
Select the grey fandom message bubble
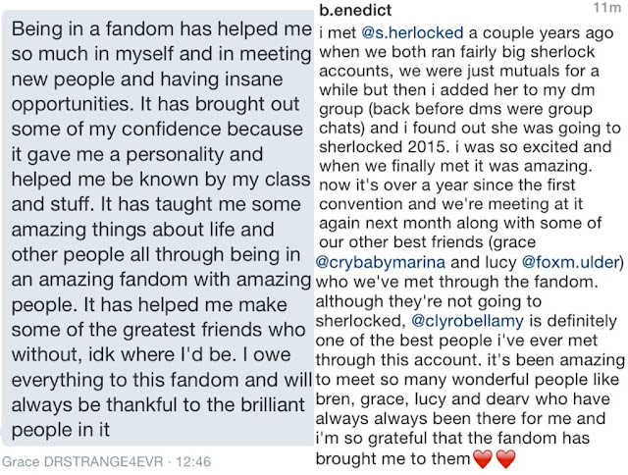[158, 229]
